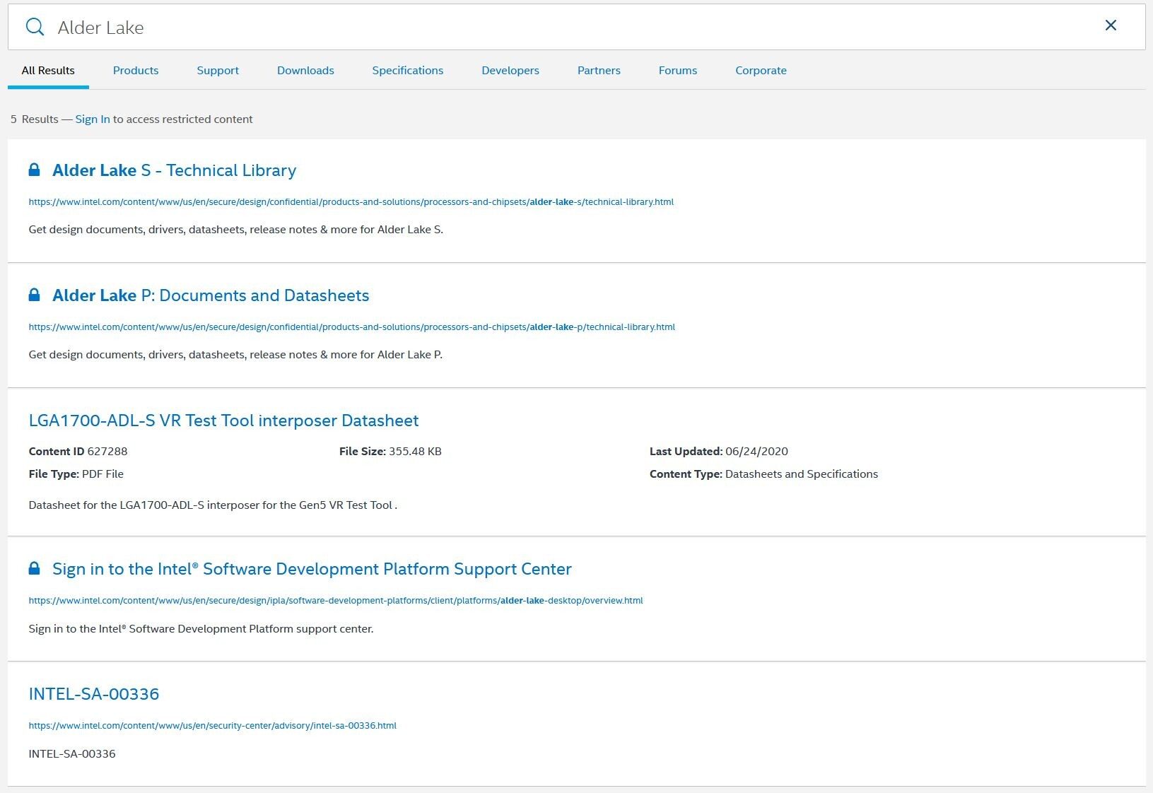The image size is (1153, 793).
Task: Open the Developers tab
Action: point(510,71)
